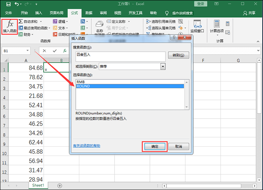Viewport: 263px width, 190px height.
Task: Expand the formula bar chevron
Action: point(258,50)
